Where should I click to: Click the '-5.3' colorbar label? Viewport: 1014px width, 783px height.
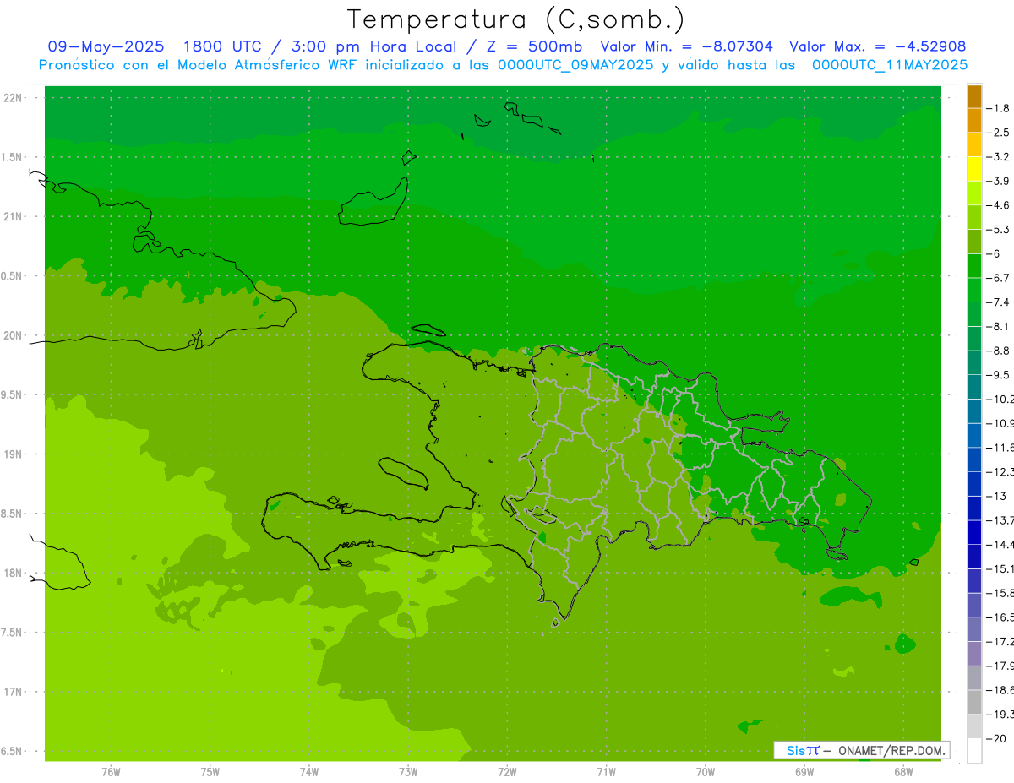tap(998, 230)
